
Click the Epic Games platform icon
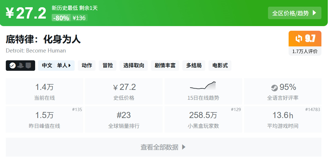click(x=28, y=66)
